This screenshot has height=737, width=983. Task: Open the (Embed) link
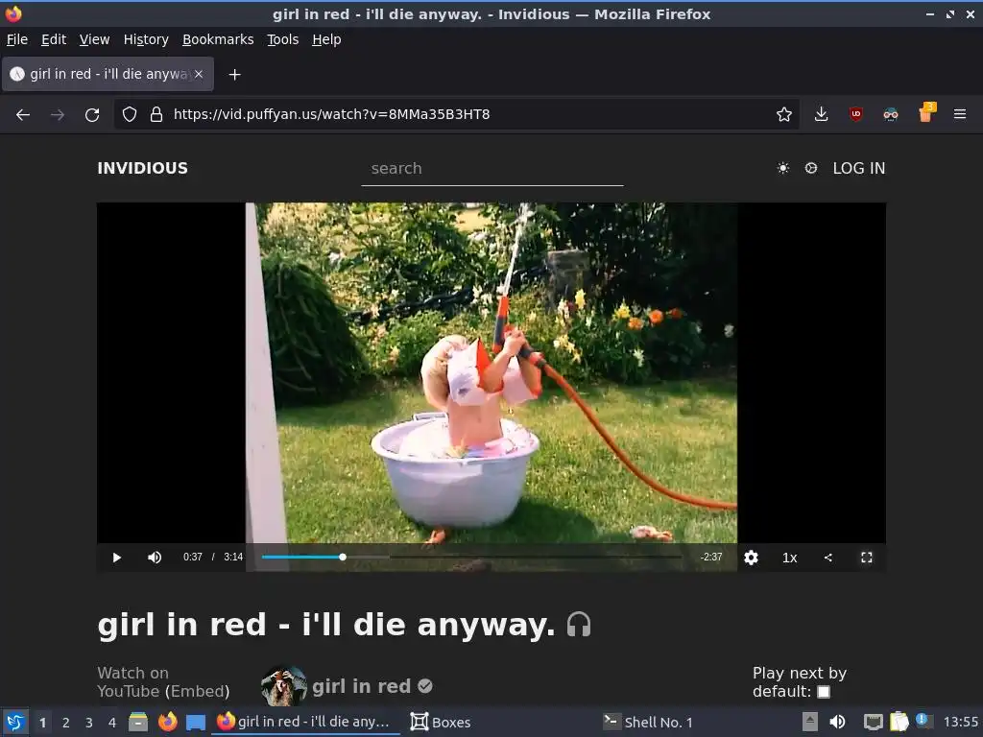(197, 691)
